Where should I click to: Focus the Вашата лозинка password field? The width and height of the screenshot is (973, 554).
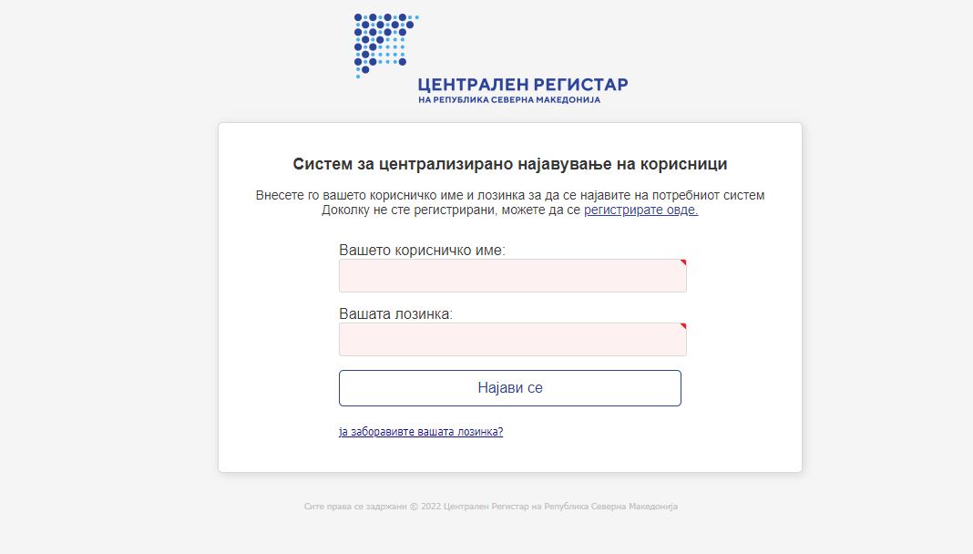pyautogui.click(x=513, y=339)
